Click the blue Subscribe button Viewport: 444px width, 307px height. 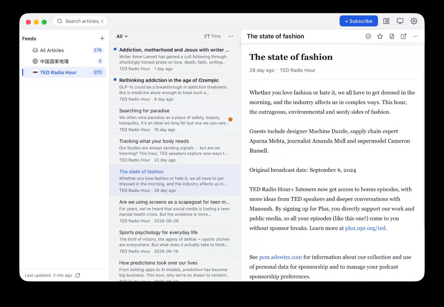(x=358, y=21)
